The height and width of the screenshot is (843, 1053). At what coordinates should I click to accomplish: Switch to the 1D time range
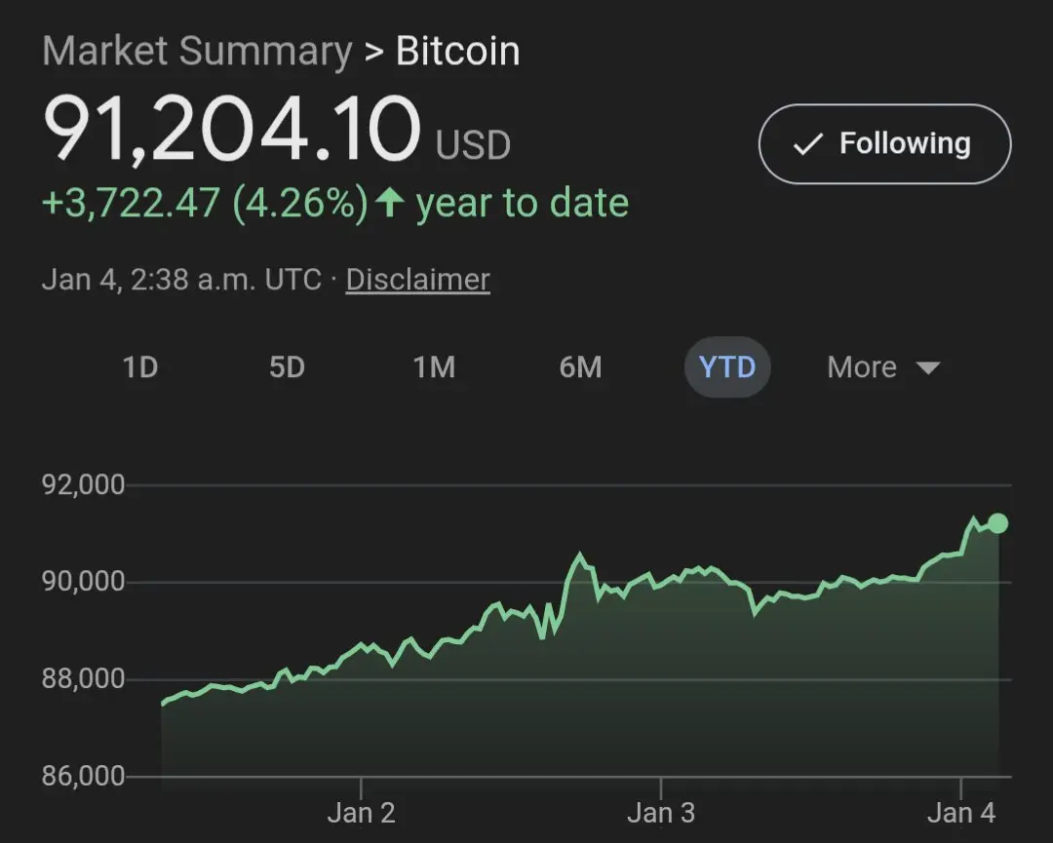[140, 367]
